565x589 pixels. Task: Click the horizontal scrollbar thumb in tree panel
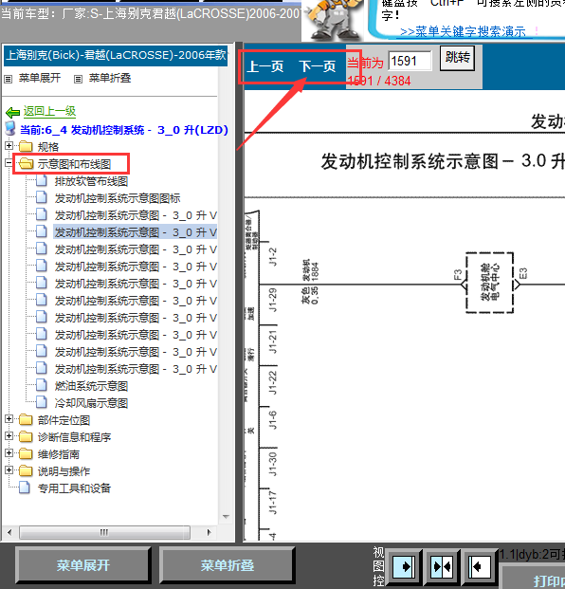click(104, 532)
